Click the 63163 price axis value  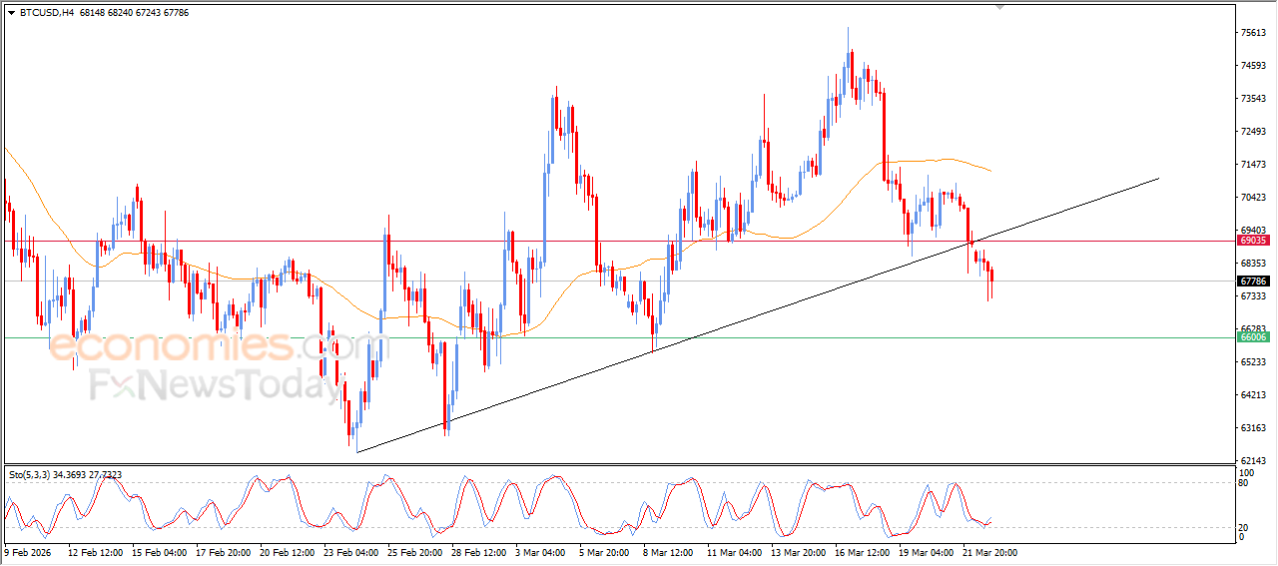pos(1253,428)
